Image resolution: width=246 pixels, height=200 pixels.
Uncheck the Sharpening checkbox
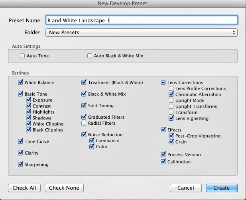tap(20, 164)
